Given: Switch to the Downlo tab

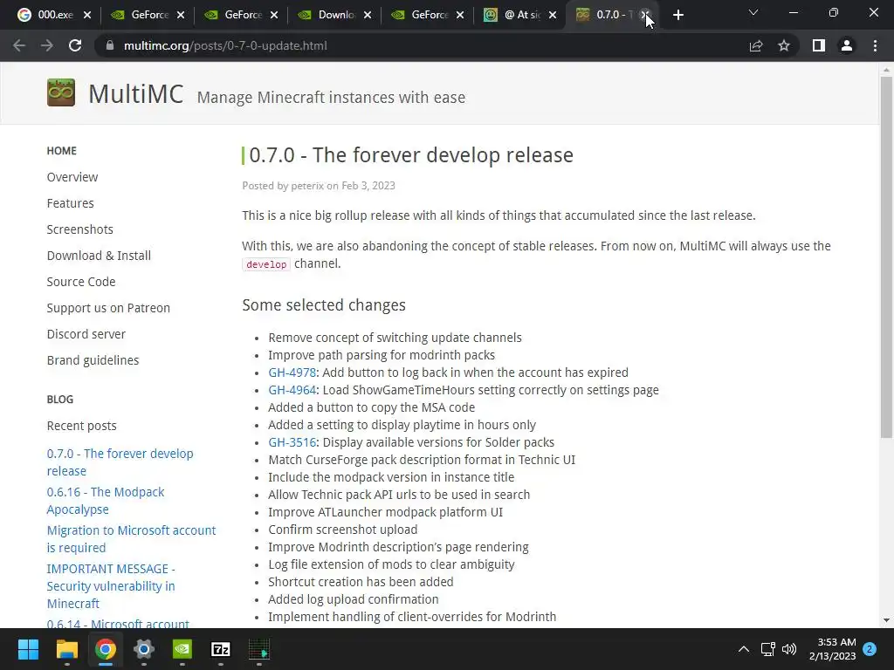Looking at the screenshot, I should click(335, 15).
